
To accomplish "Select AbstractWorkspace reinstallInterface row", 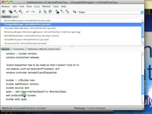I will point(71,21).
